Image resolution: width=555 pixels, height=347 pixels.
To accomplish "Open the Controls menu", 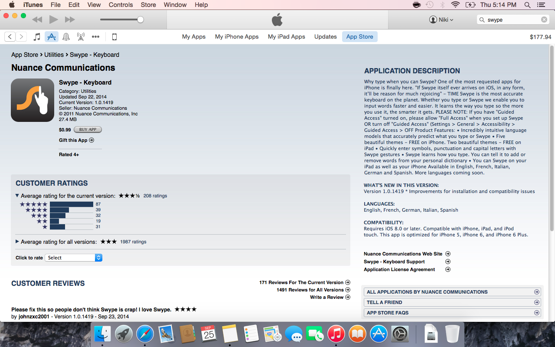I will pyautogui.click(x=121, y=5).
